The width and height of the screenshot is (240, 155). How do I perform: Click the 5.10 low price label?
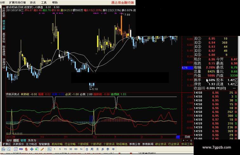[95, 89]
